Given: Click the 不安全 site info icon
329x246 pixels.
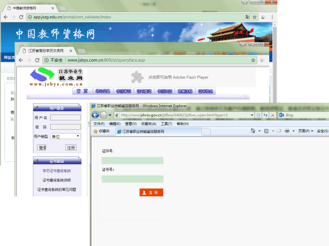Looking at the screenshot, I should 47,60.
